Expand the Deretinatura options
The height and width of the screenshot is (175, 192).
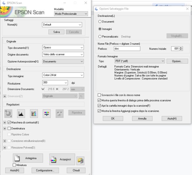point(5,128)
